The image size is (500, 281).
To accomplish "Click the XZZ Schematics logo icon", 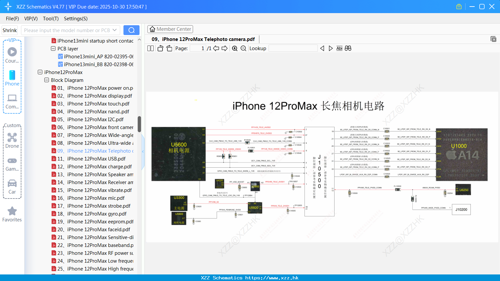I will click(8, 7).
